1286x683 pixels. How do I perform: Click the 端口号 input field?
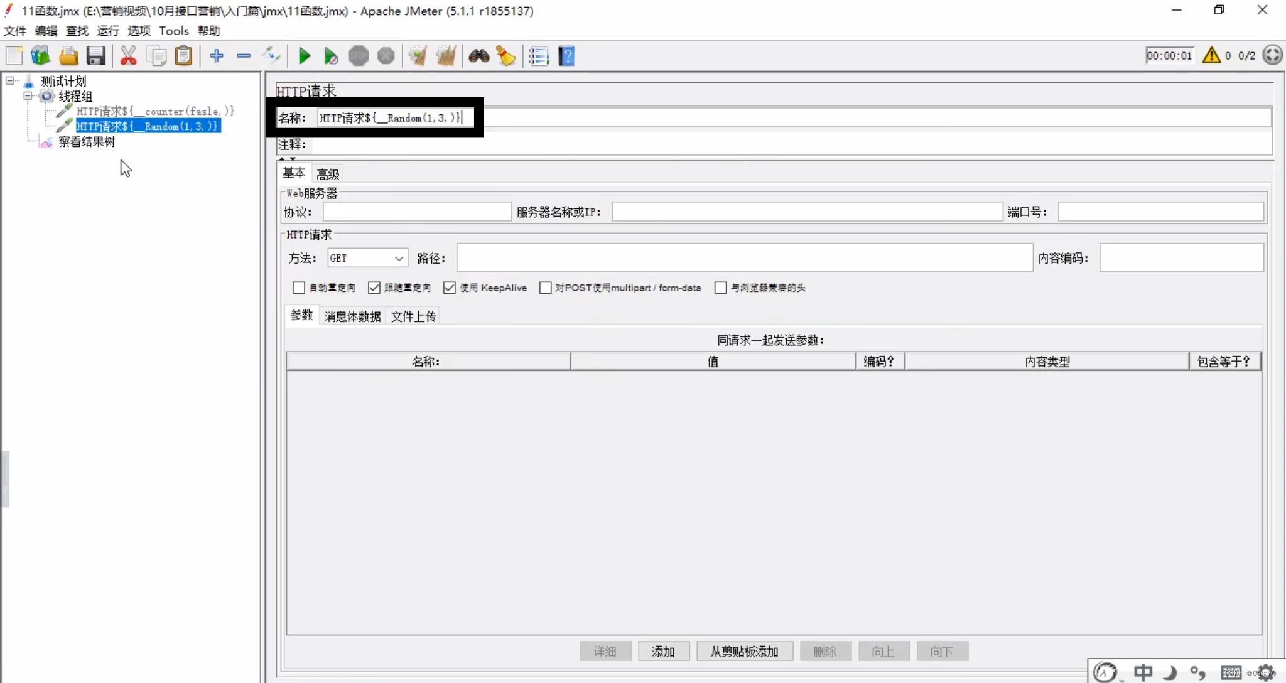(x=1160, y=212)
